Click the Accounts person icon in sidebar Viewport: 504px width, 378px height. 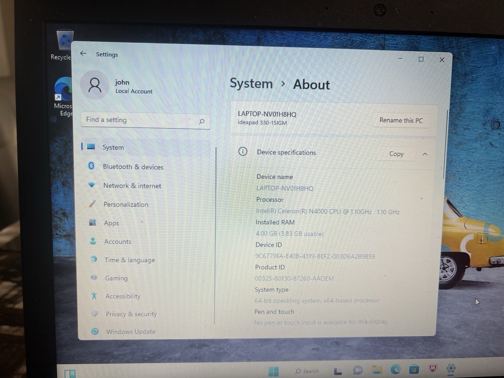(x=93, y=241)
